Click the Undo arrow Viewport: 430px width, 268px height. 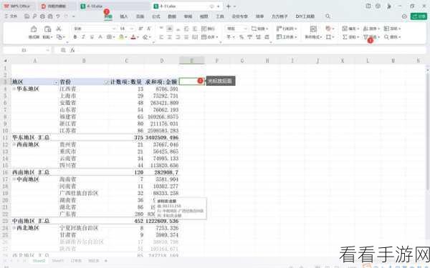point(58,16)
